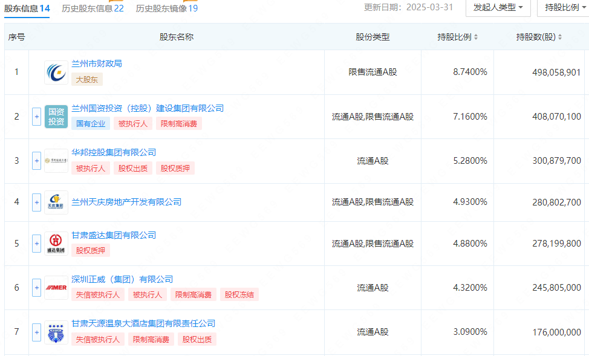The image size is (589, 356).
Task: Click 股权质押 tag under 华邦控股集团
Action: click(175, 168)
